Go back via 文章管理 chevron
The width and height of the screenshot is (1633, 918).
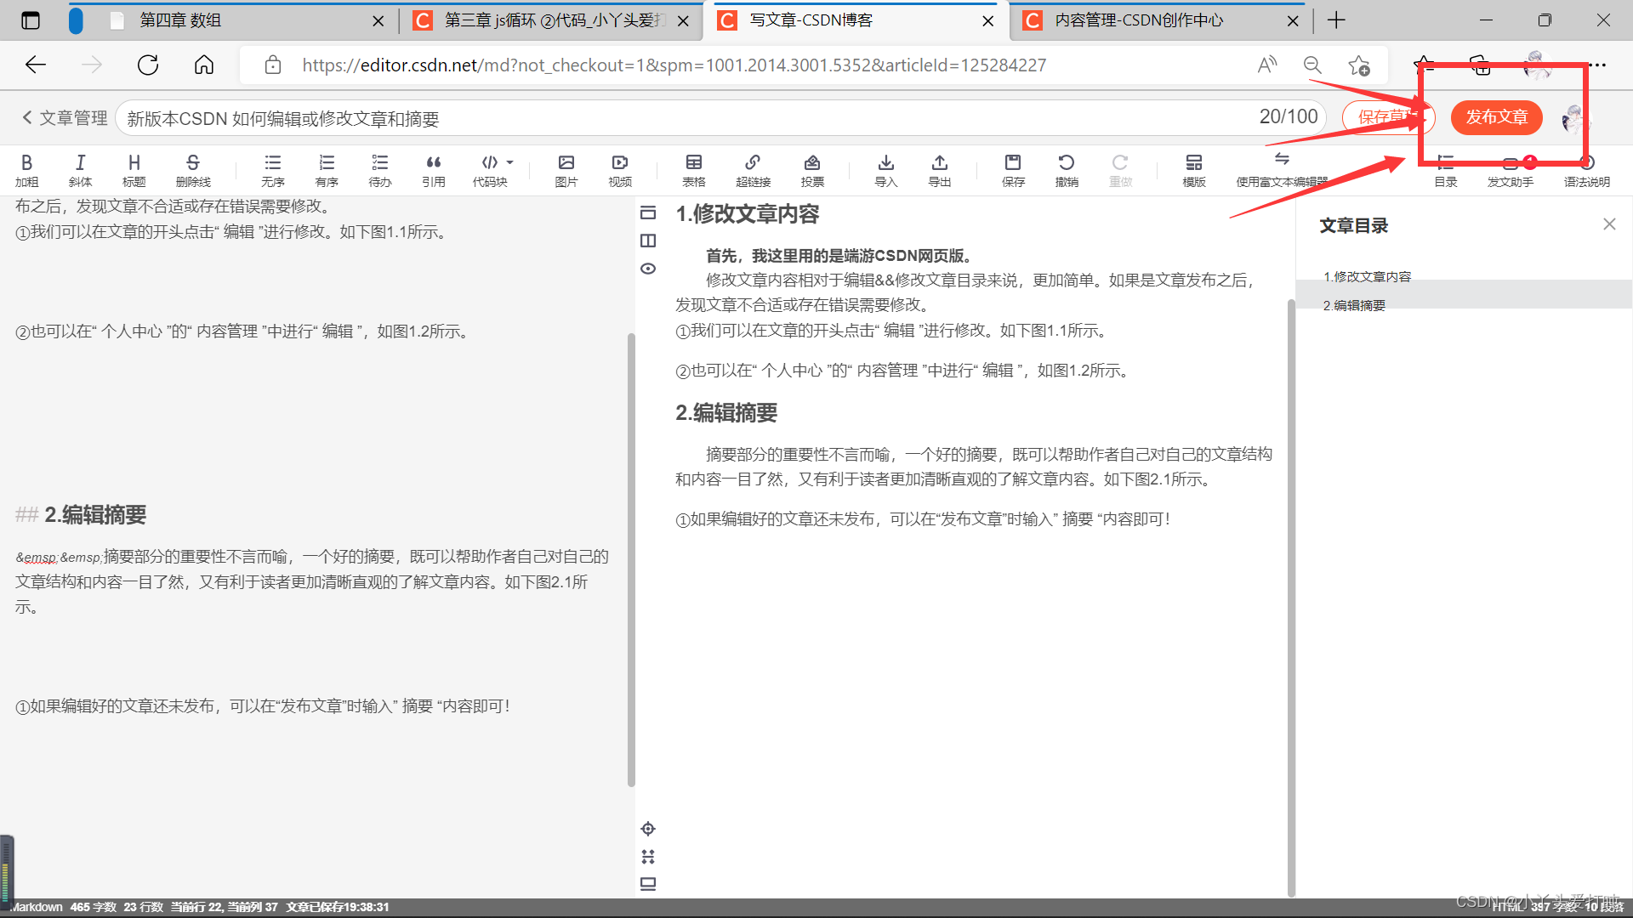(26, 117)
